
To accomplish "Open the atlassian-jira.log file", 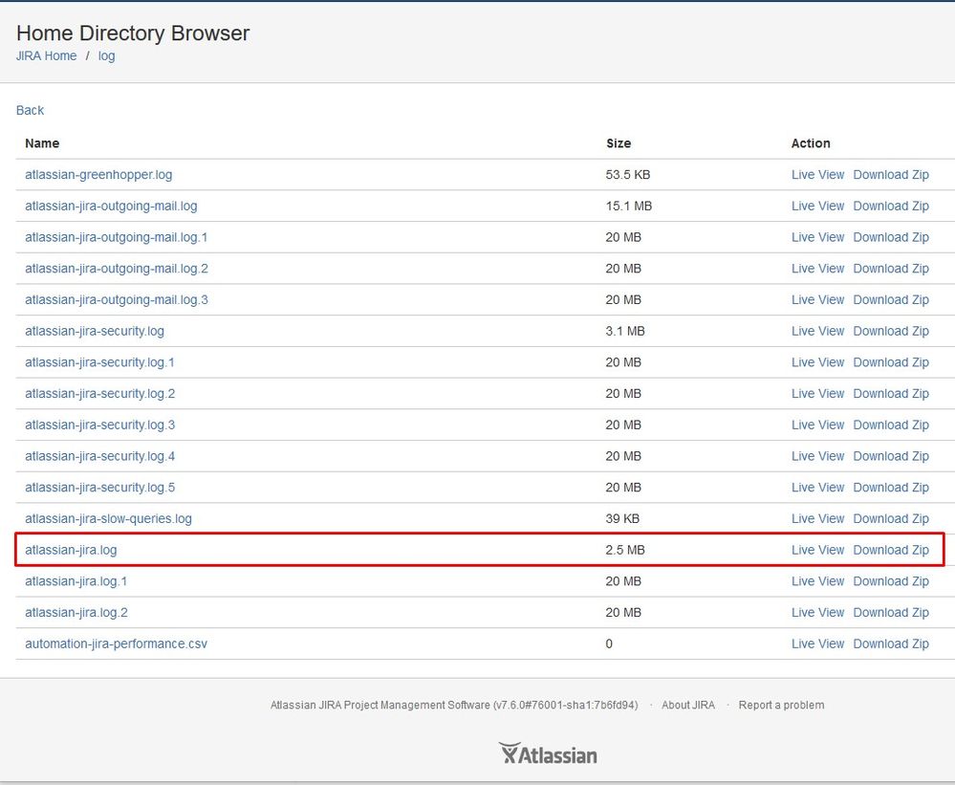I will [x=71, y=550].
